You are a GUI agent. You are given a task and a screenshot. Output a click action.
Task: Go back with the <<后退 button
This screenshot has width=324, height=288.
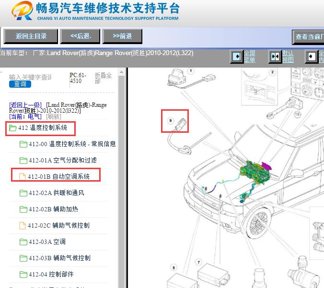click(x=80, y=36)
